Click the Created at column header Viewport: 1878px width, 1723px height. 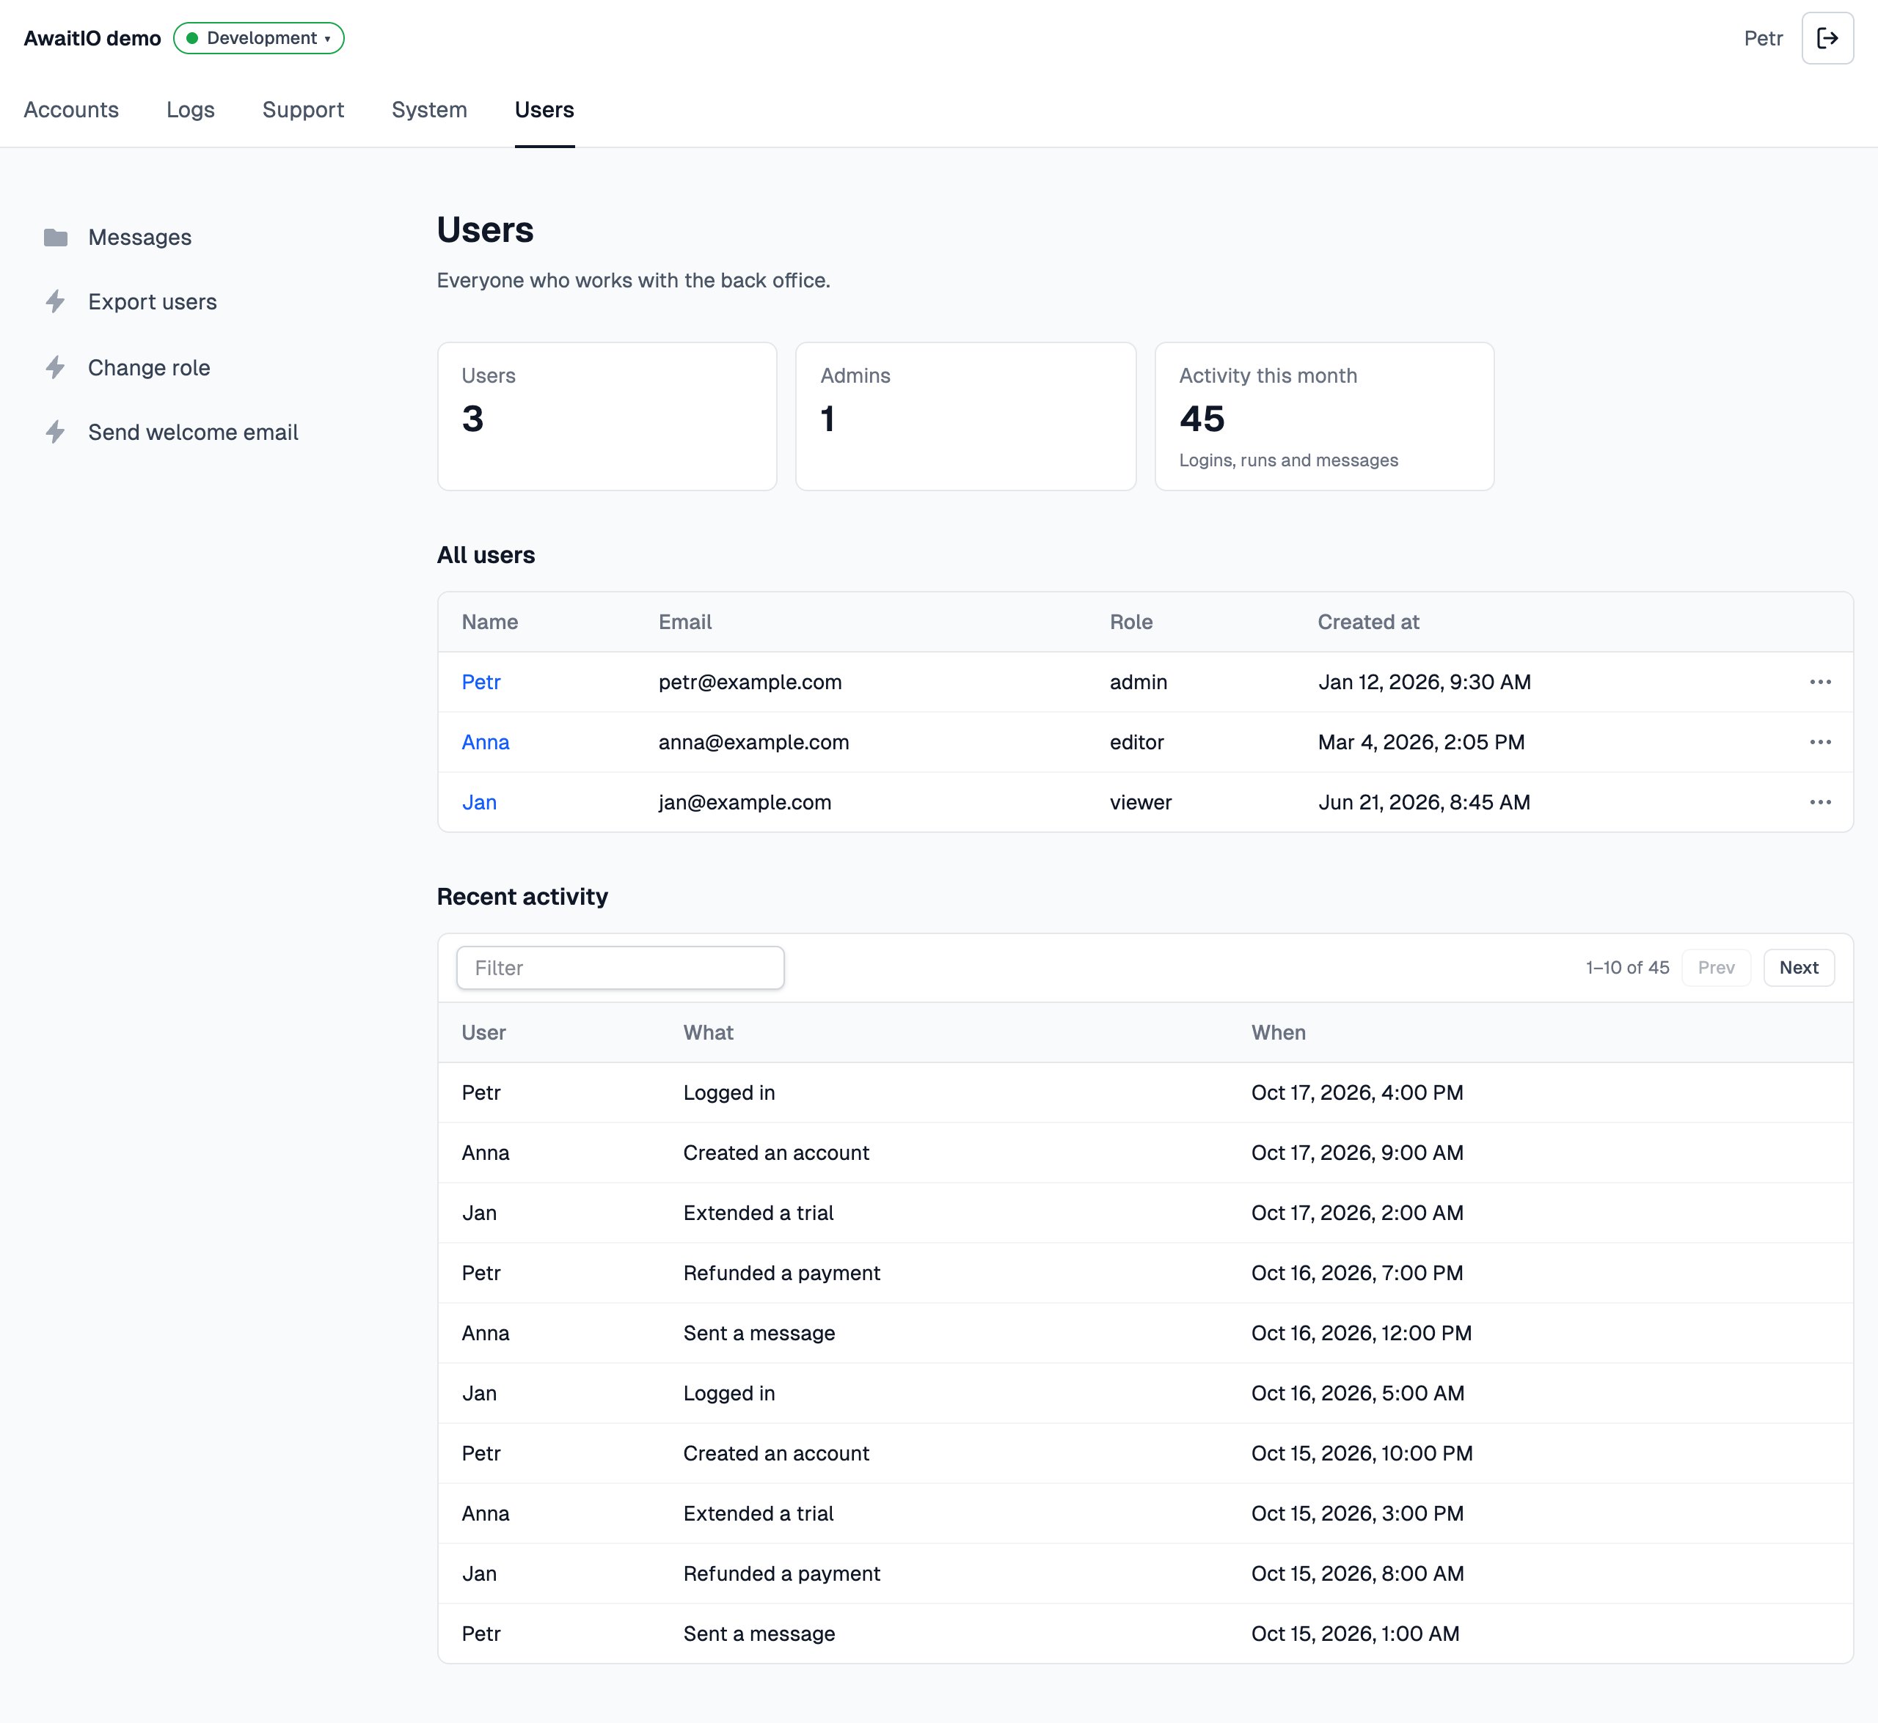pyautogui.click(x=1367, y=622)
